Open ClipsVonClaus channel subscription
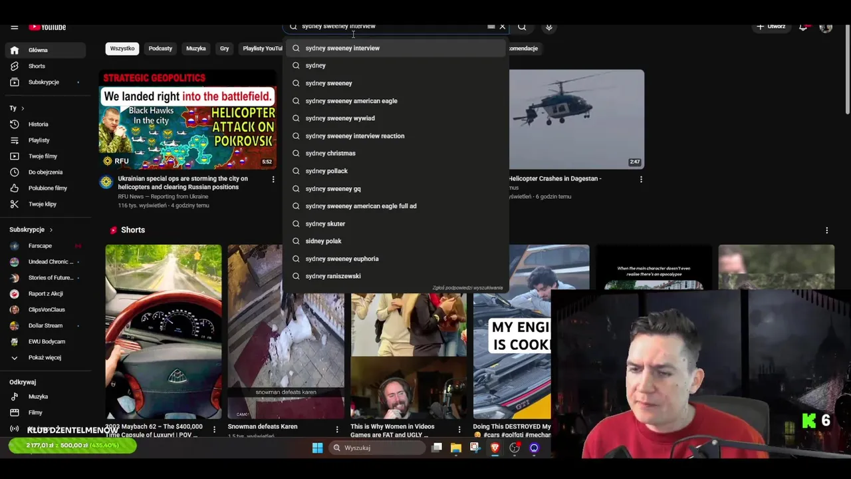The image size is (851, 479). tap(45, 309)
